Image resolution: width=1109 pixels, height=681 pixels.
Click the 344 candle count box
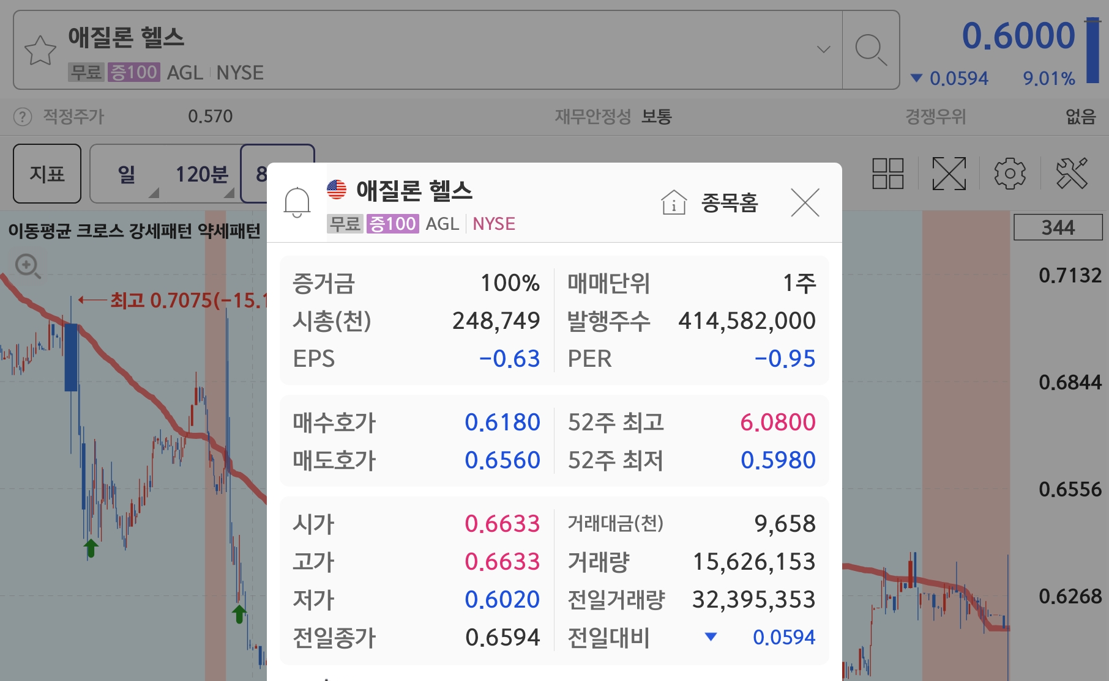[1058, 227]
